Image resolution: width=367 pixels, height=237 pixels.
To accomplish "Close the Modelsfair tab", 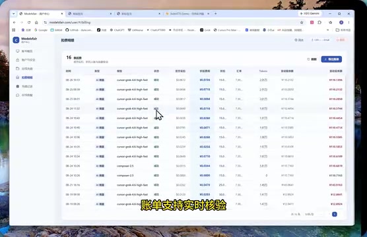I will pyautogui.click(x=62, y=14).
